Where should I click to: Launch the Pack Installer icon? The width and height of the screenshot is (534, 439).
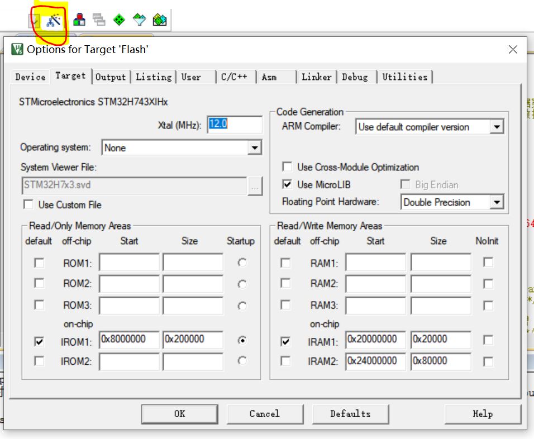pyautogui.click(x=159, y=20)
